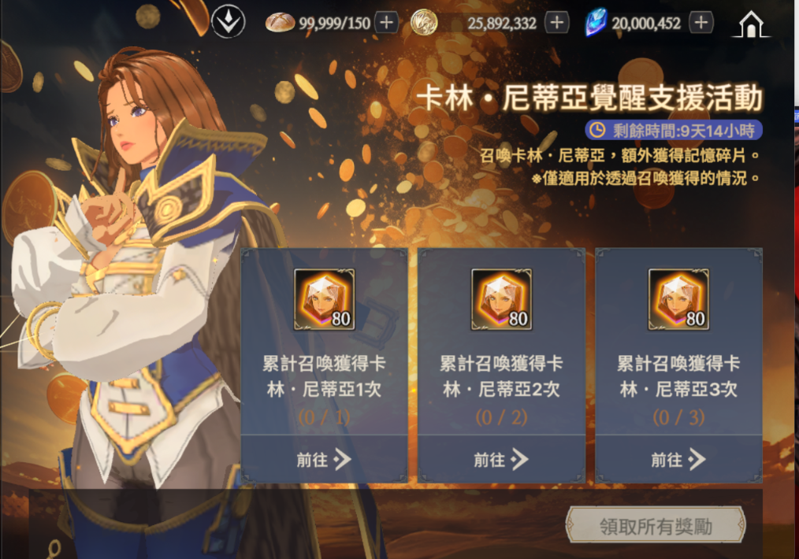Click the 25,892,332 gold amount
This screenshot has height=559, width=799.
click(502, 24)
